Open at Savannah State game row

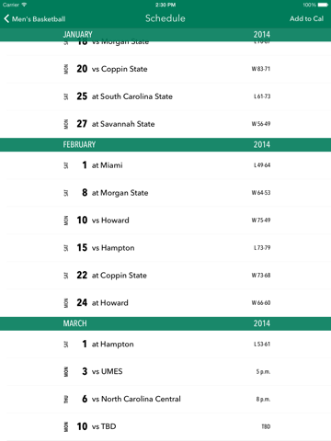165,124
